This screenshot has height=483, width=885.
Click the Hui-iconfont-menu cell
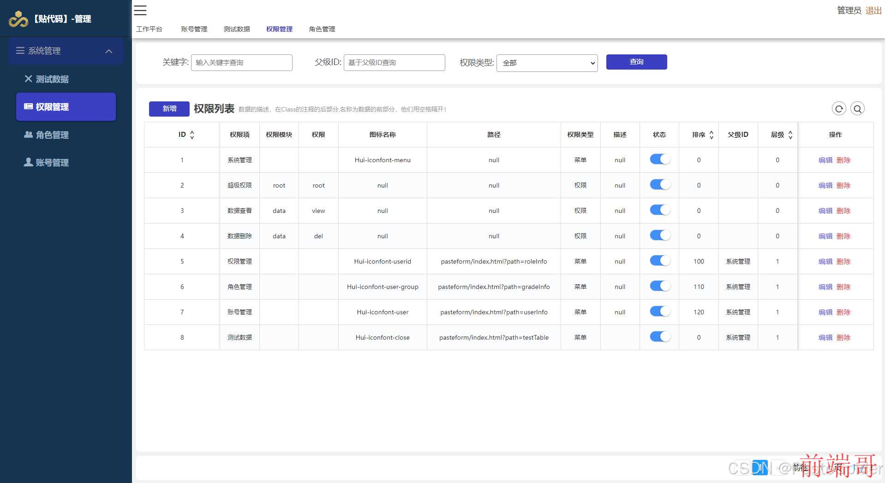(383, 160)
